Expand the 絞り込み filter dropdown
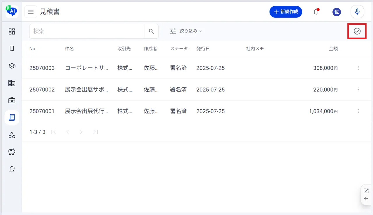The height and width of the screenshot is (215, 373). 186,31
